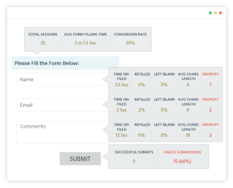Select Comments field Left Blank value 0%
Screen dimensions: 233x188
(x=164, y=135)
